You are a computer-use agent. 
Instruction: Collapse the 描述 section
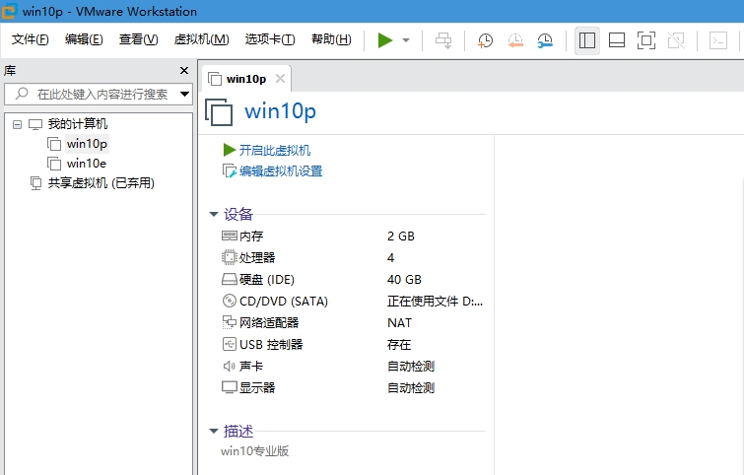pyautogui.click(x=213, y=432)
